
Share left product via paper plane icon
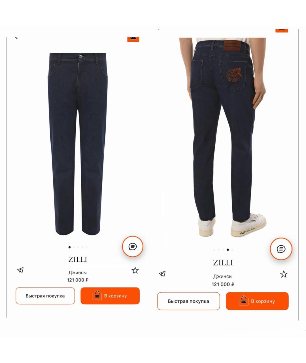[x=20, y=270]
